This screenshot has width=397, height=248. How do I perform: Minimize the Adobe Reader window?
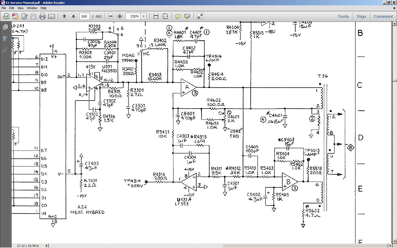[385, 2]
